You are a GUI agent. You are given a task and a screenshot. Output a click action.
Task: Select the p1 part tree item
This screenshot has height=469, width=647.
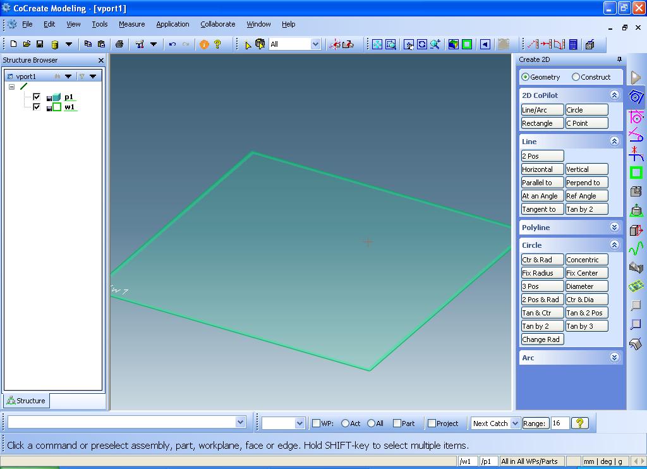coord(68,97)
